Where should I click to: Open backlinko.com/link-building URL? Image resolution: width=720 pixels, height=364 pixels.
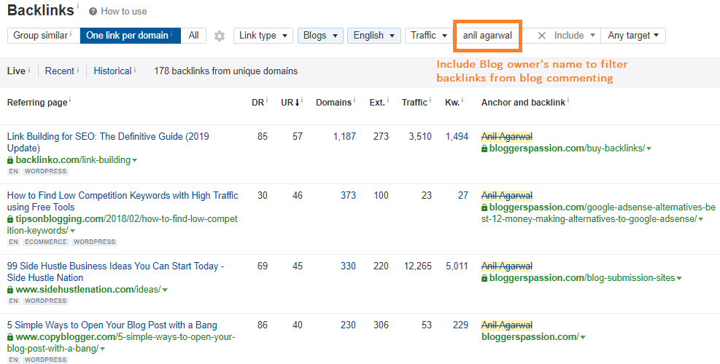tap(73, 160)
